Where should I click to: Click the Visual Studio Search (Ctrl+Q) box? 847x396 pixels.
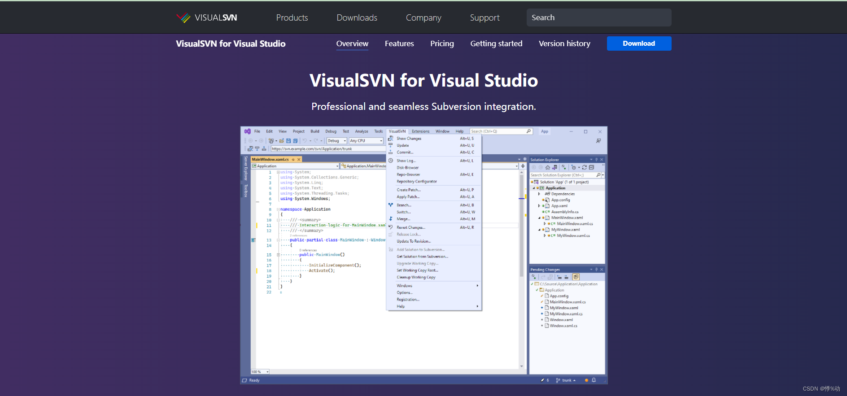click(x=501, y=131)
